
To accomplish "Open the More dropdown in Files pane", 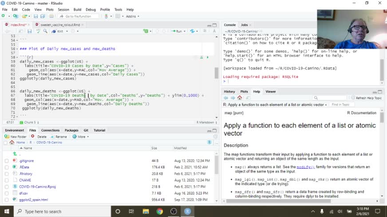I will click(81, 136).
